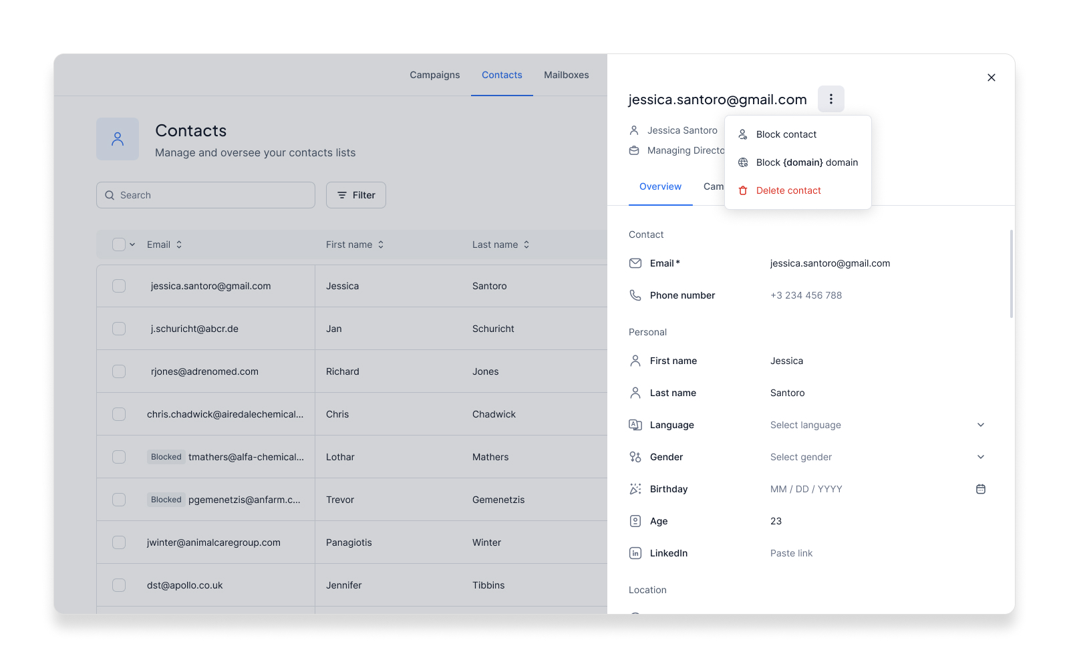Check the jessica.santoro@gmail.com row

point(119,286)
